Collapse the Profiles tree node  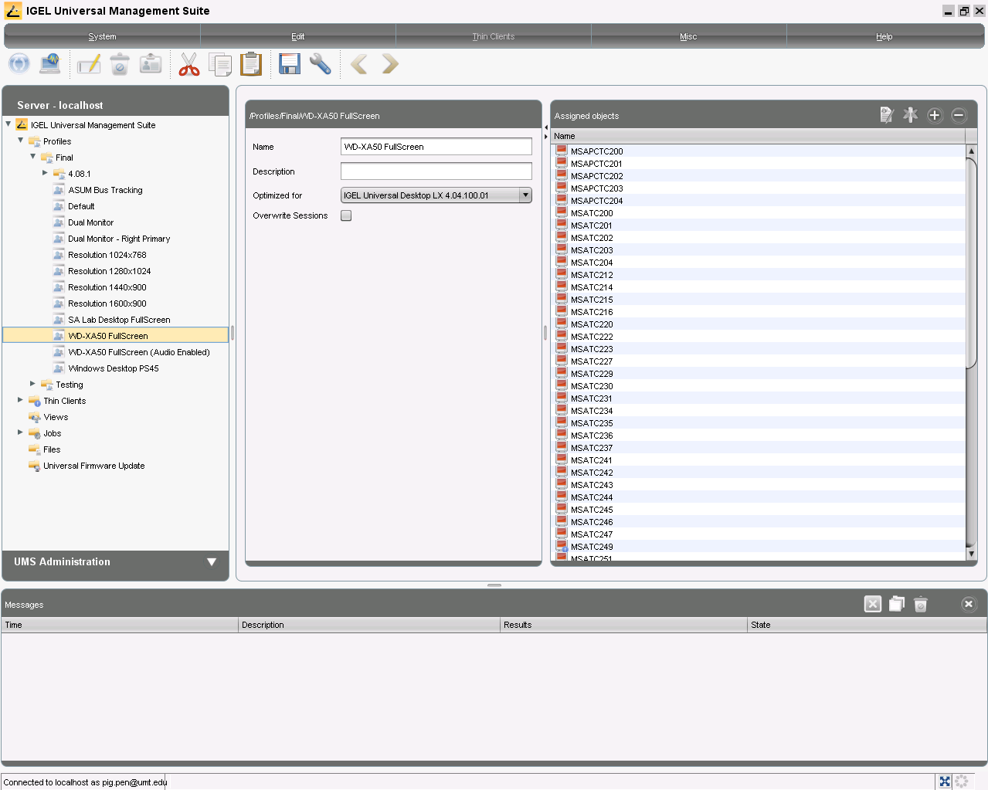pos(21,140)
